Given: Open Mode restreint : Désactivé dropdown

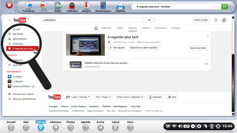Looking at the screenshot, I should click(x=130, y=97).
